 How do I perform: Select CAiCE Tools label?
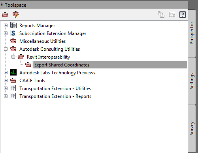pos(32,81)
